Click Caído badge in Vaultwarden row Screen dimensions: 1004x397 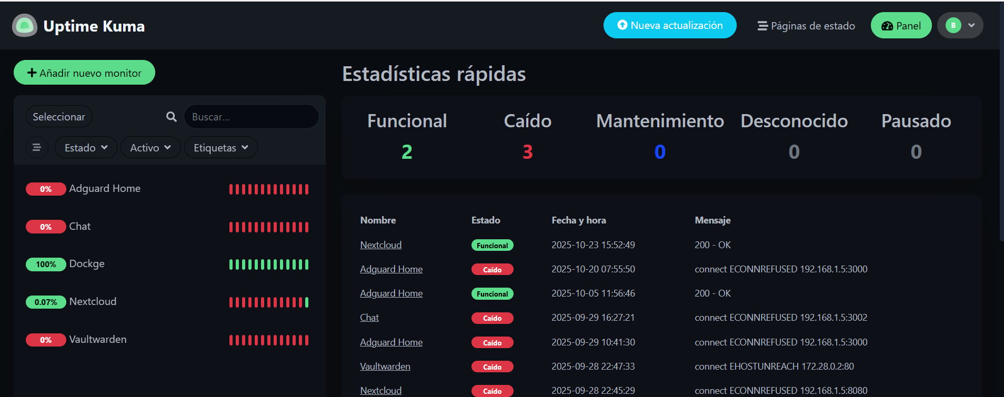point(492,367)
